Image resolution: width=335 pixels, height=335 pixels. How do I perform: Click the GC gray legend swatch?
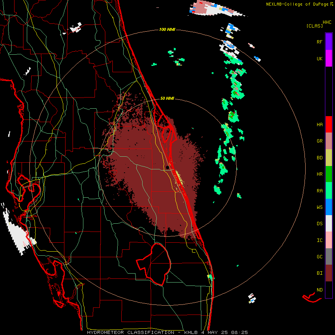[329, 256]
